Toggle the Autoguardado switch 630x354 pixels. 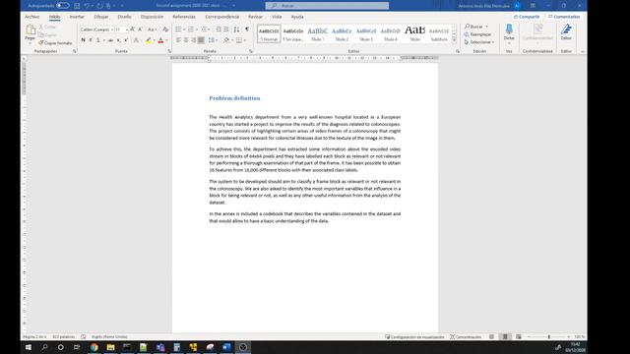(x=63, y=6)
